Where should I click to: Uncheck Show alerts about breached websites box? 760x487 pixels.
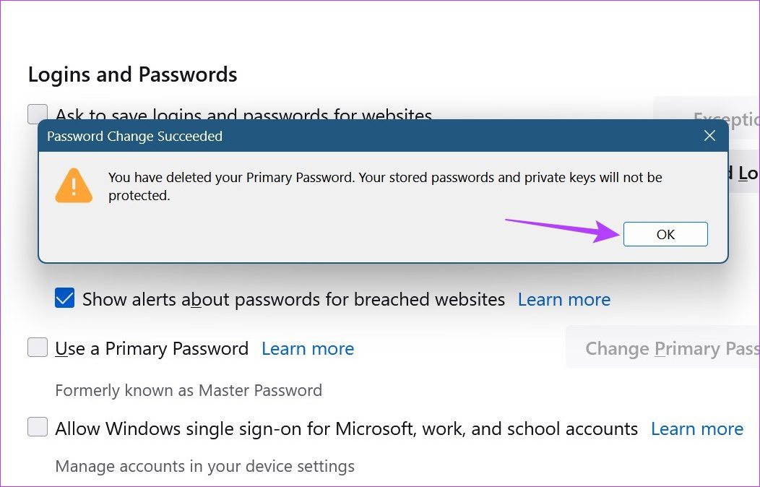(65, 299)
